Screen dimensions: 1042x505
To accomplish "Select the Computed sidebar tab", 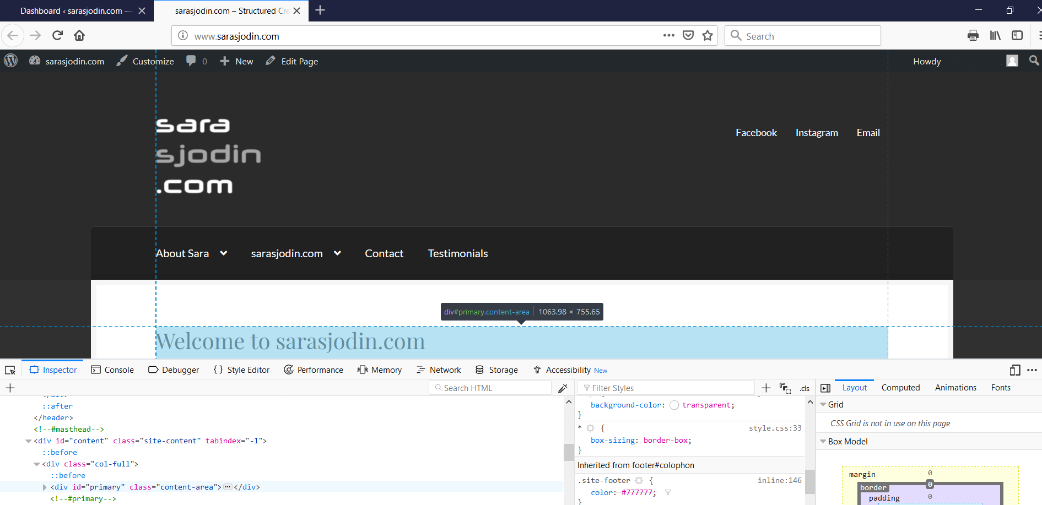I will coord(900,388).
